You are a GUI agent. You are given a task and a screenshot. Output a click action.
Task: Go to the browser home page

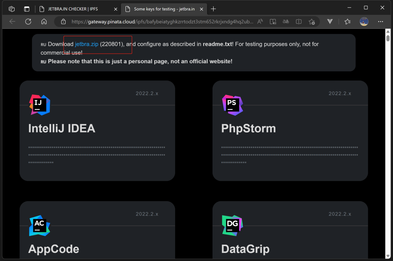(x=44, y=21)
